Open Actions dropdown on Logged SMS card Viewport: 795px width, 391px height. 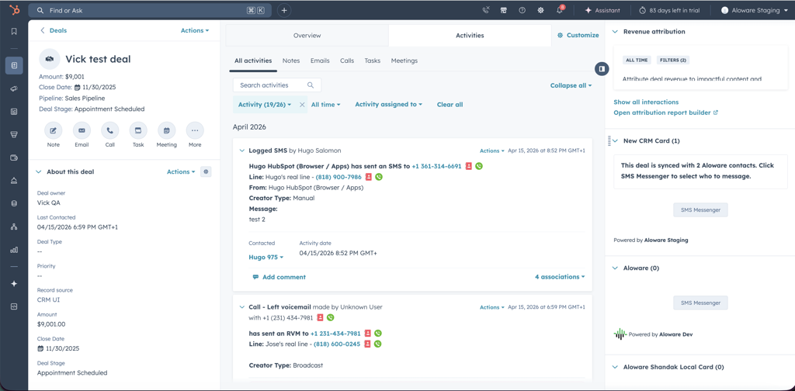[491, 151]
